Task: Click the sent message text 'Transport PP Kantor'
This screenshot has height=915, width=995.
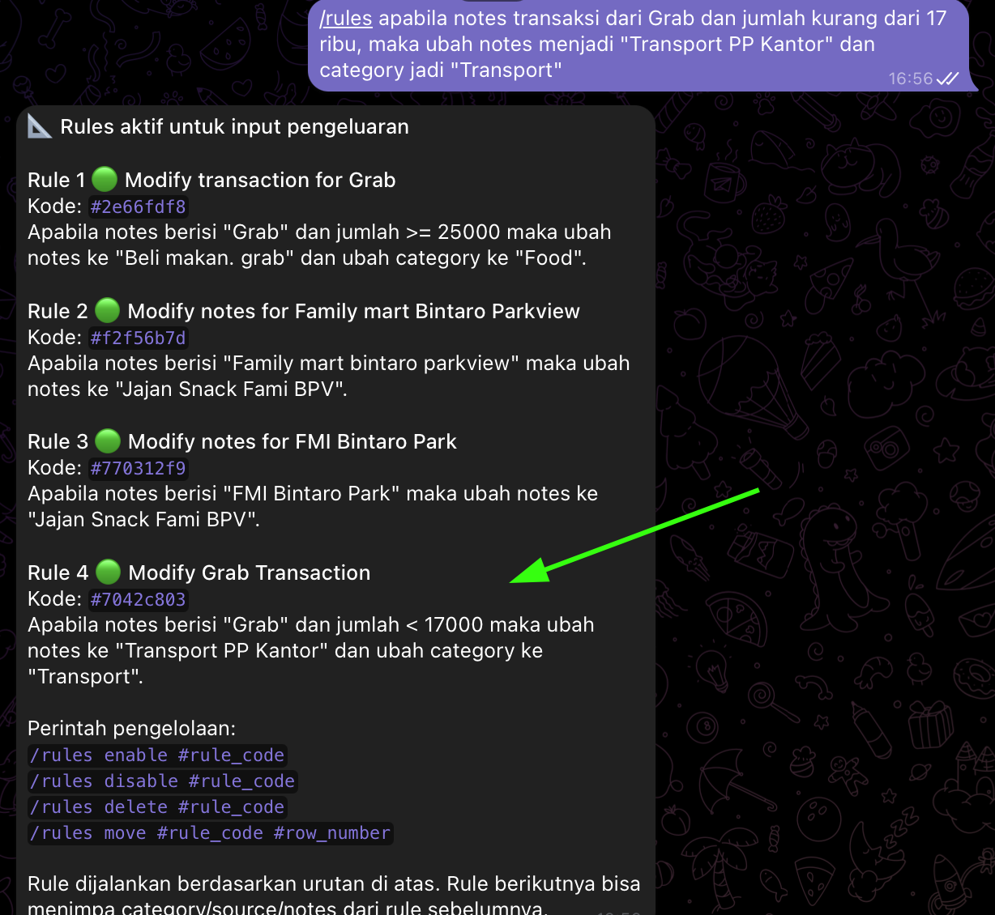Action: (x=727, y=45)
